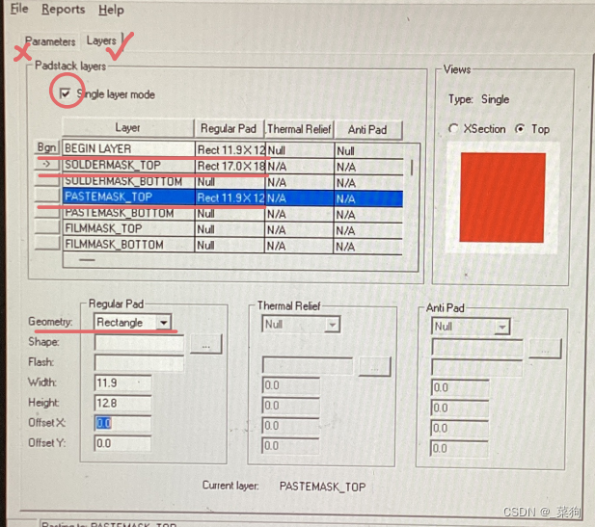
Task: Click the row selector beside FILMMASK_TOP
Action: point(47,228)
